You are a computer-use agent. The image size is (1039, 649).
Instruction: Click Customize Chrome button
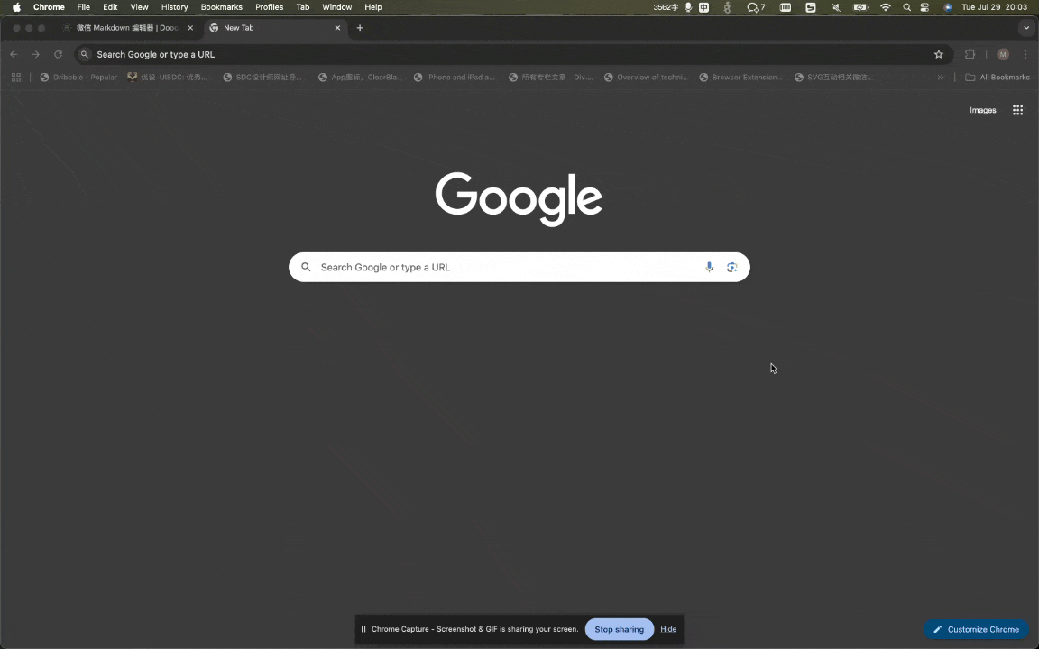coord(976,629)
